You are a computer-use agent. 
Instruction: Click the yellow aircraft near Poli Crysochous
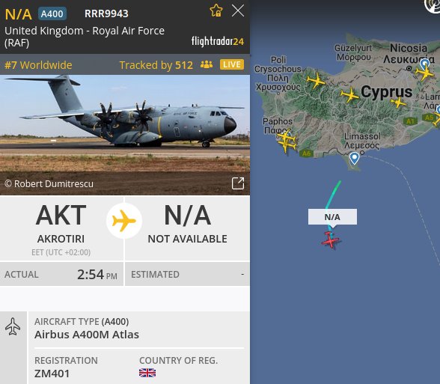pyautogui.click(x=317, y=81)
